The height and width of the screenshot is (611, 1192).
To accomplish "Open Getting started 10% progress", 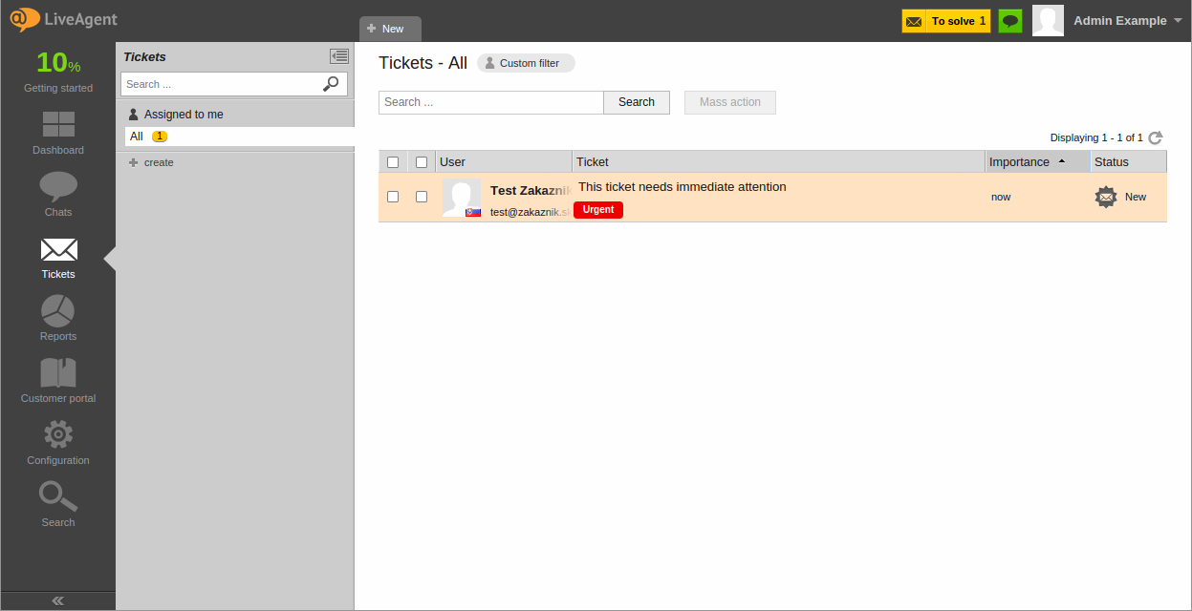I will [x=58, y=71].
